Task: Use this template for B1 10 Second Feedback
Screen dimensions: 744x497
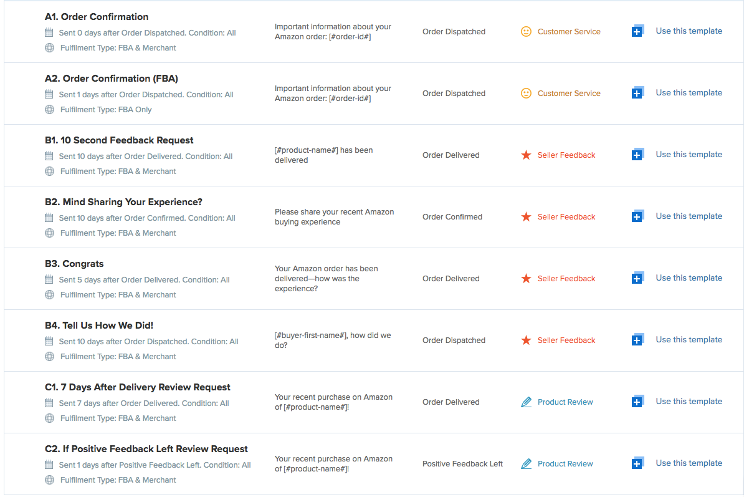Action: click(689, 154)
